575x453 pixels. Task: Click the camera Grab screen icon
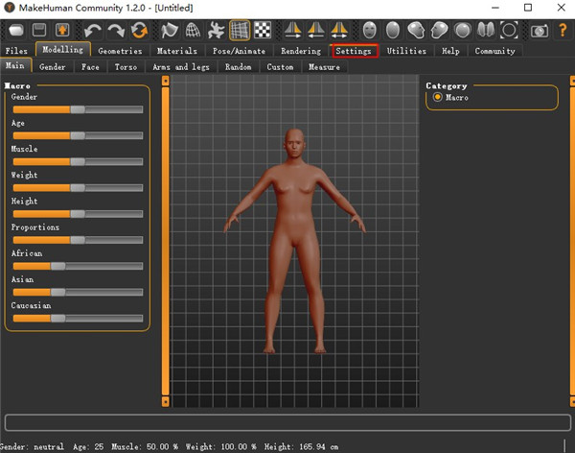coord(538,31)
